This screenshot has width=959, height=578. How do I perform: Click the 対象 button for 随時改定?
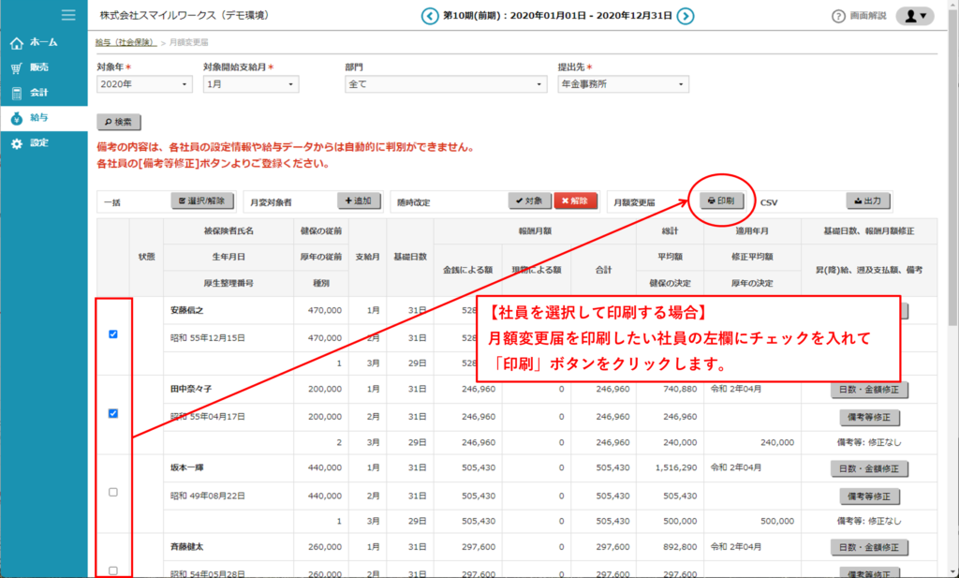pyautogui.click(x=530, y=200)
